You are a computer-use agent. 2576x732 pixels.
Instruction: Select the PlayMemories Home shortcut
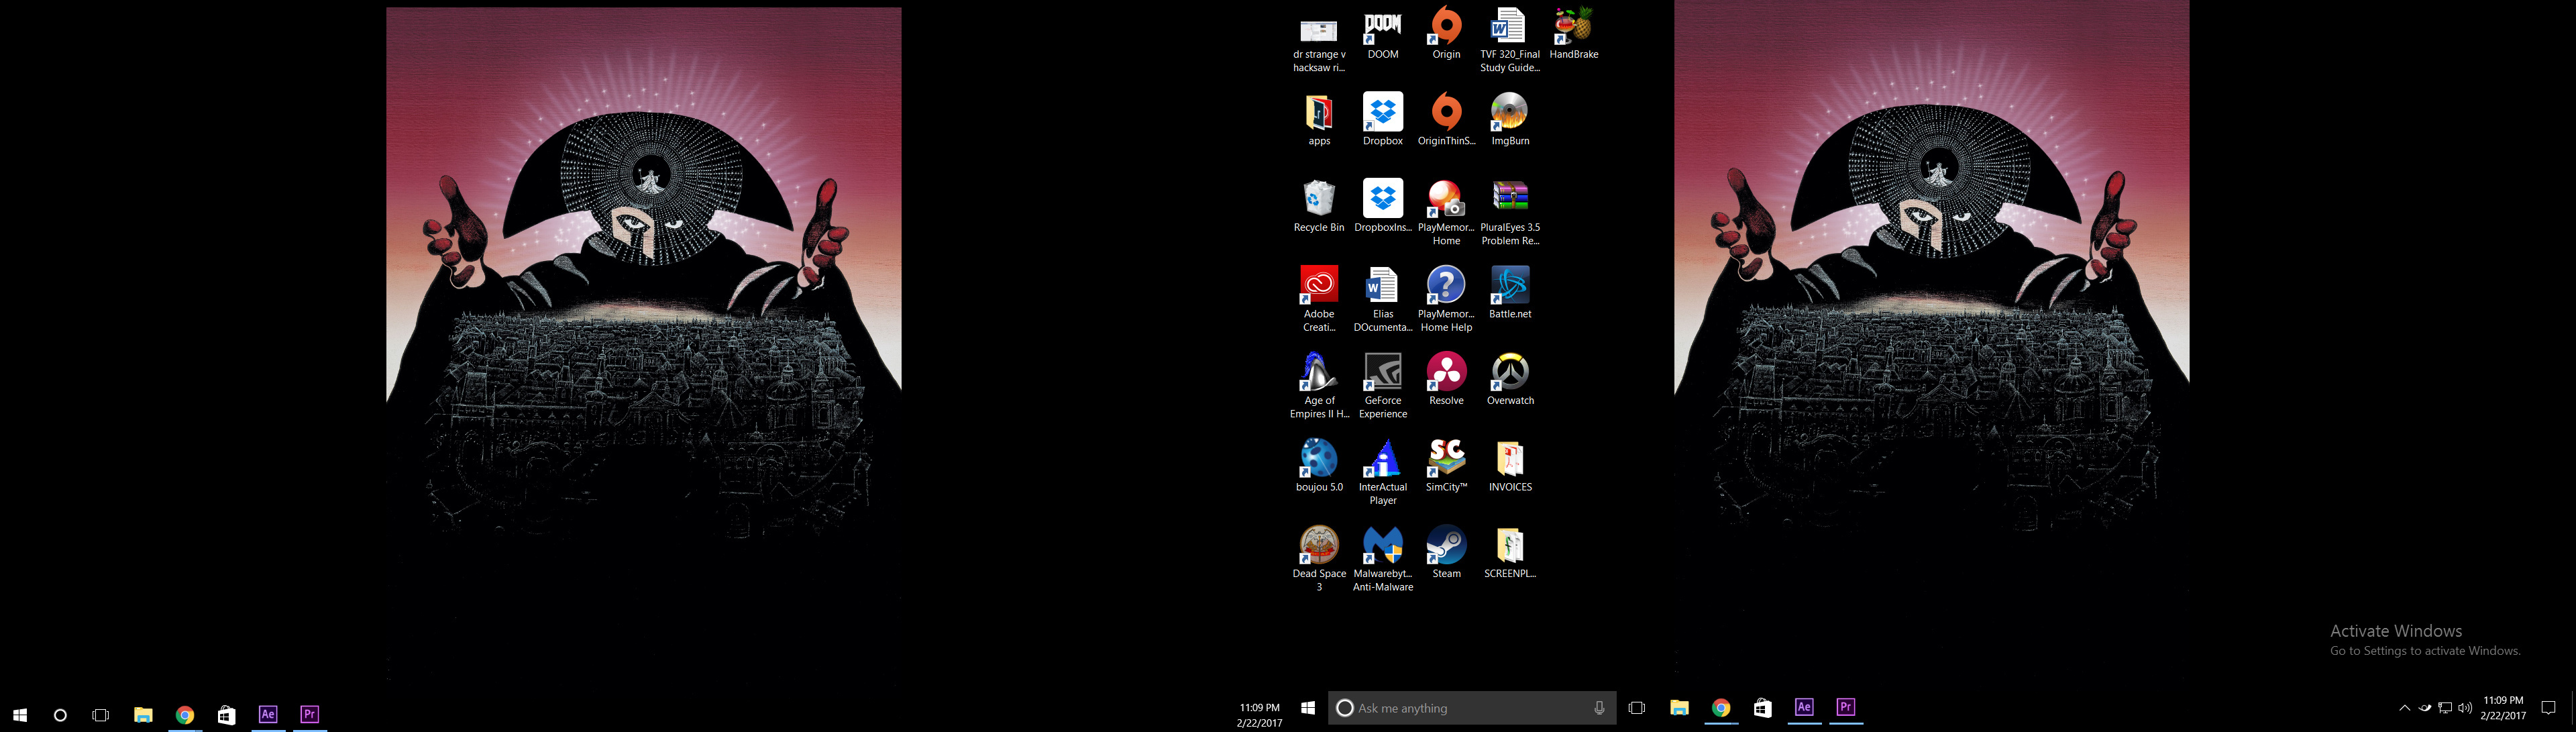1446,213
